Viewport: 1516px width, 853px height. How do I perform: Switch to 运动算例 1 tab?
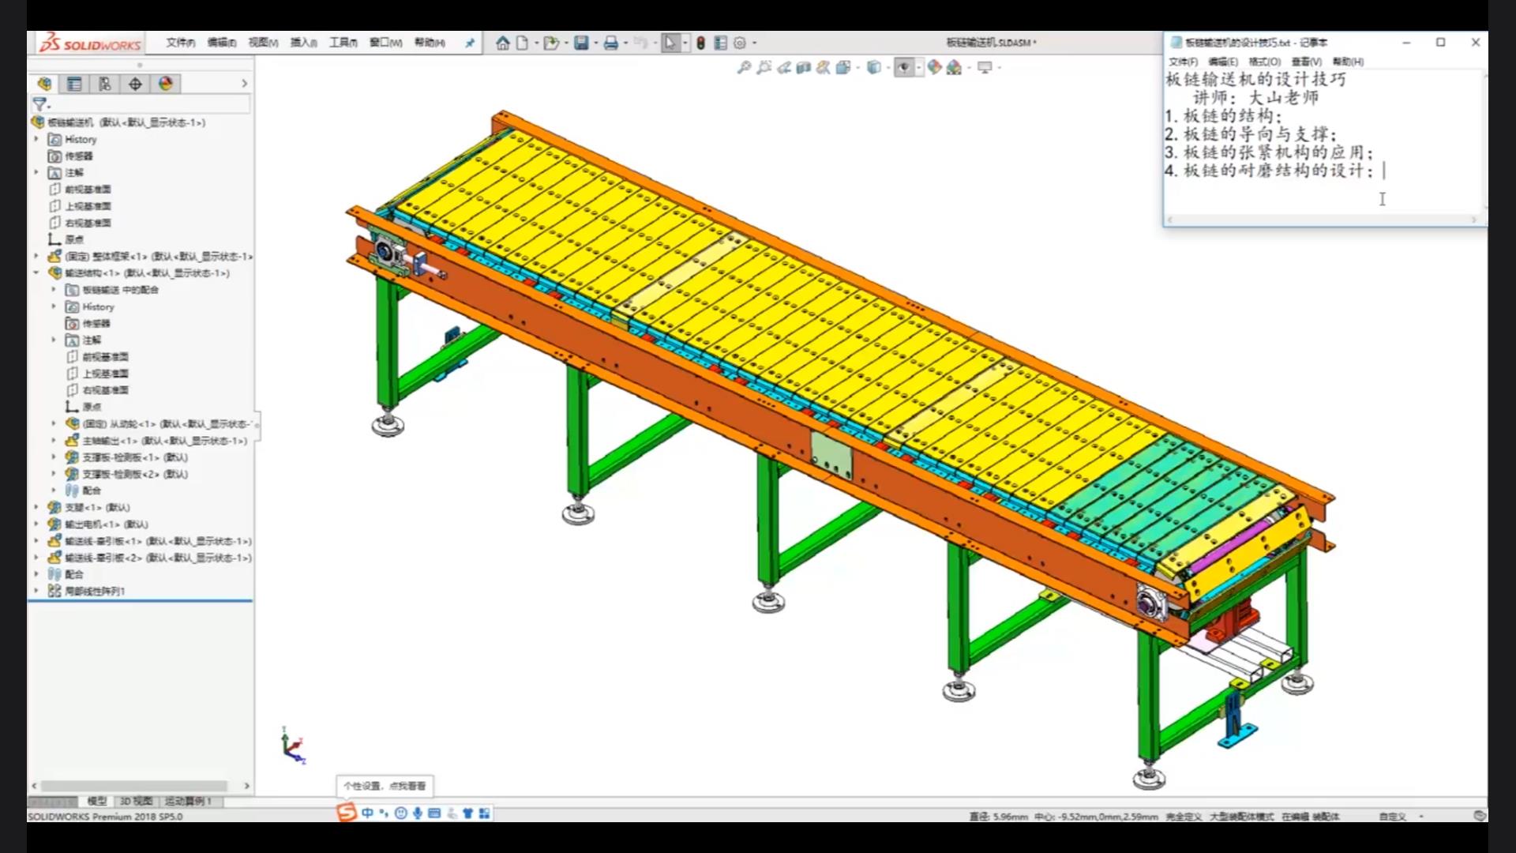(189, 801)
